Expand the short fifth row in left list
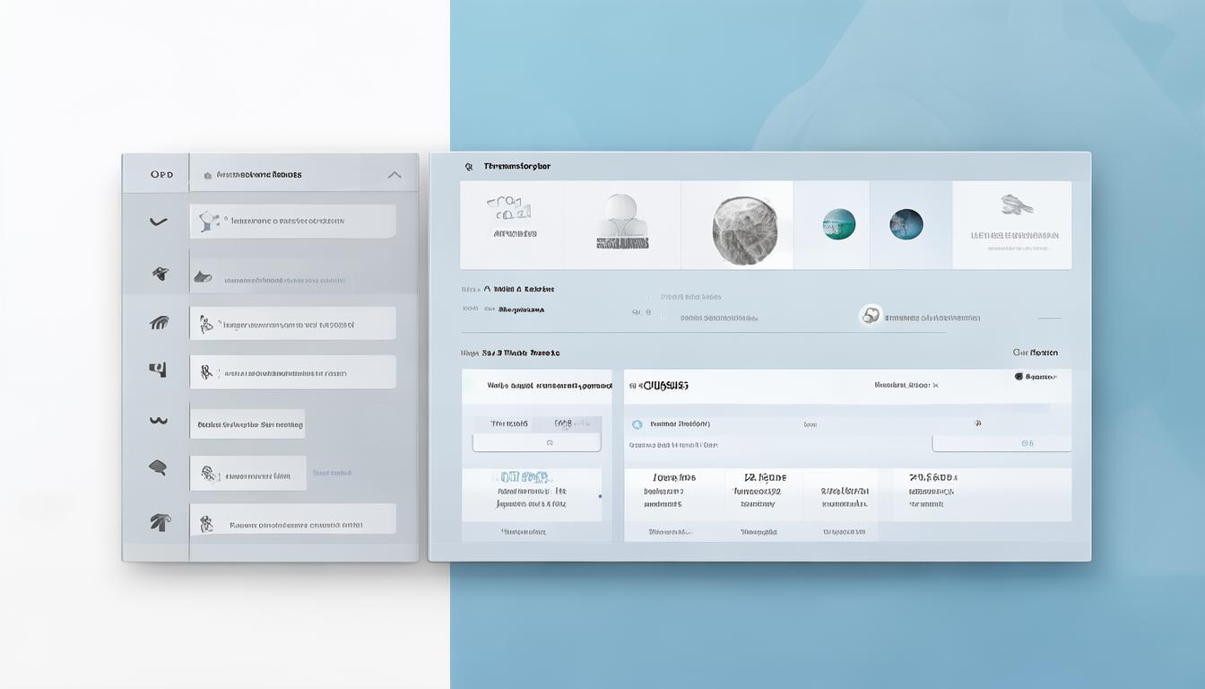Screen dimensions: 1205x689 [x=247, y=424]
